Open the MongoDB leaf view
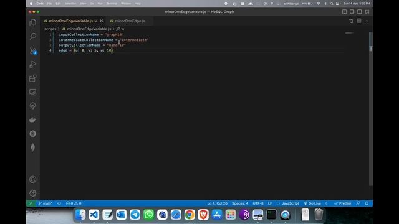The width and height of the screenshot is (399, 224). pyautogui.click(x=33, y=147)
